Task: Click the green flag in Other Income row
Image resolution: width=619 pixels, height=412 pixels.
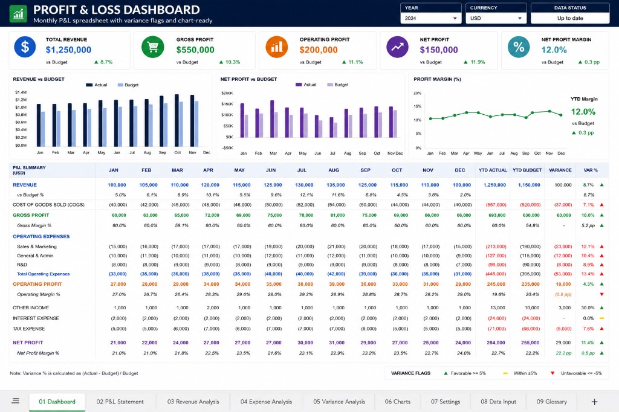Action: tap(601, 307)
